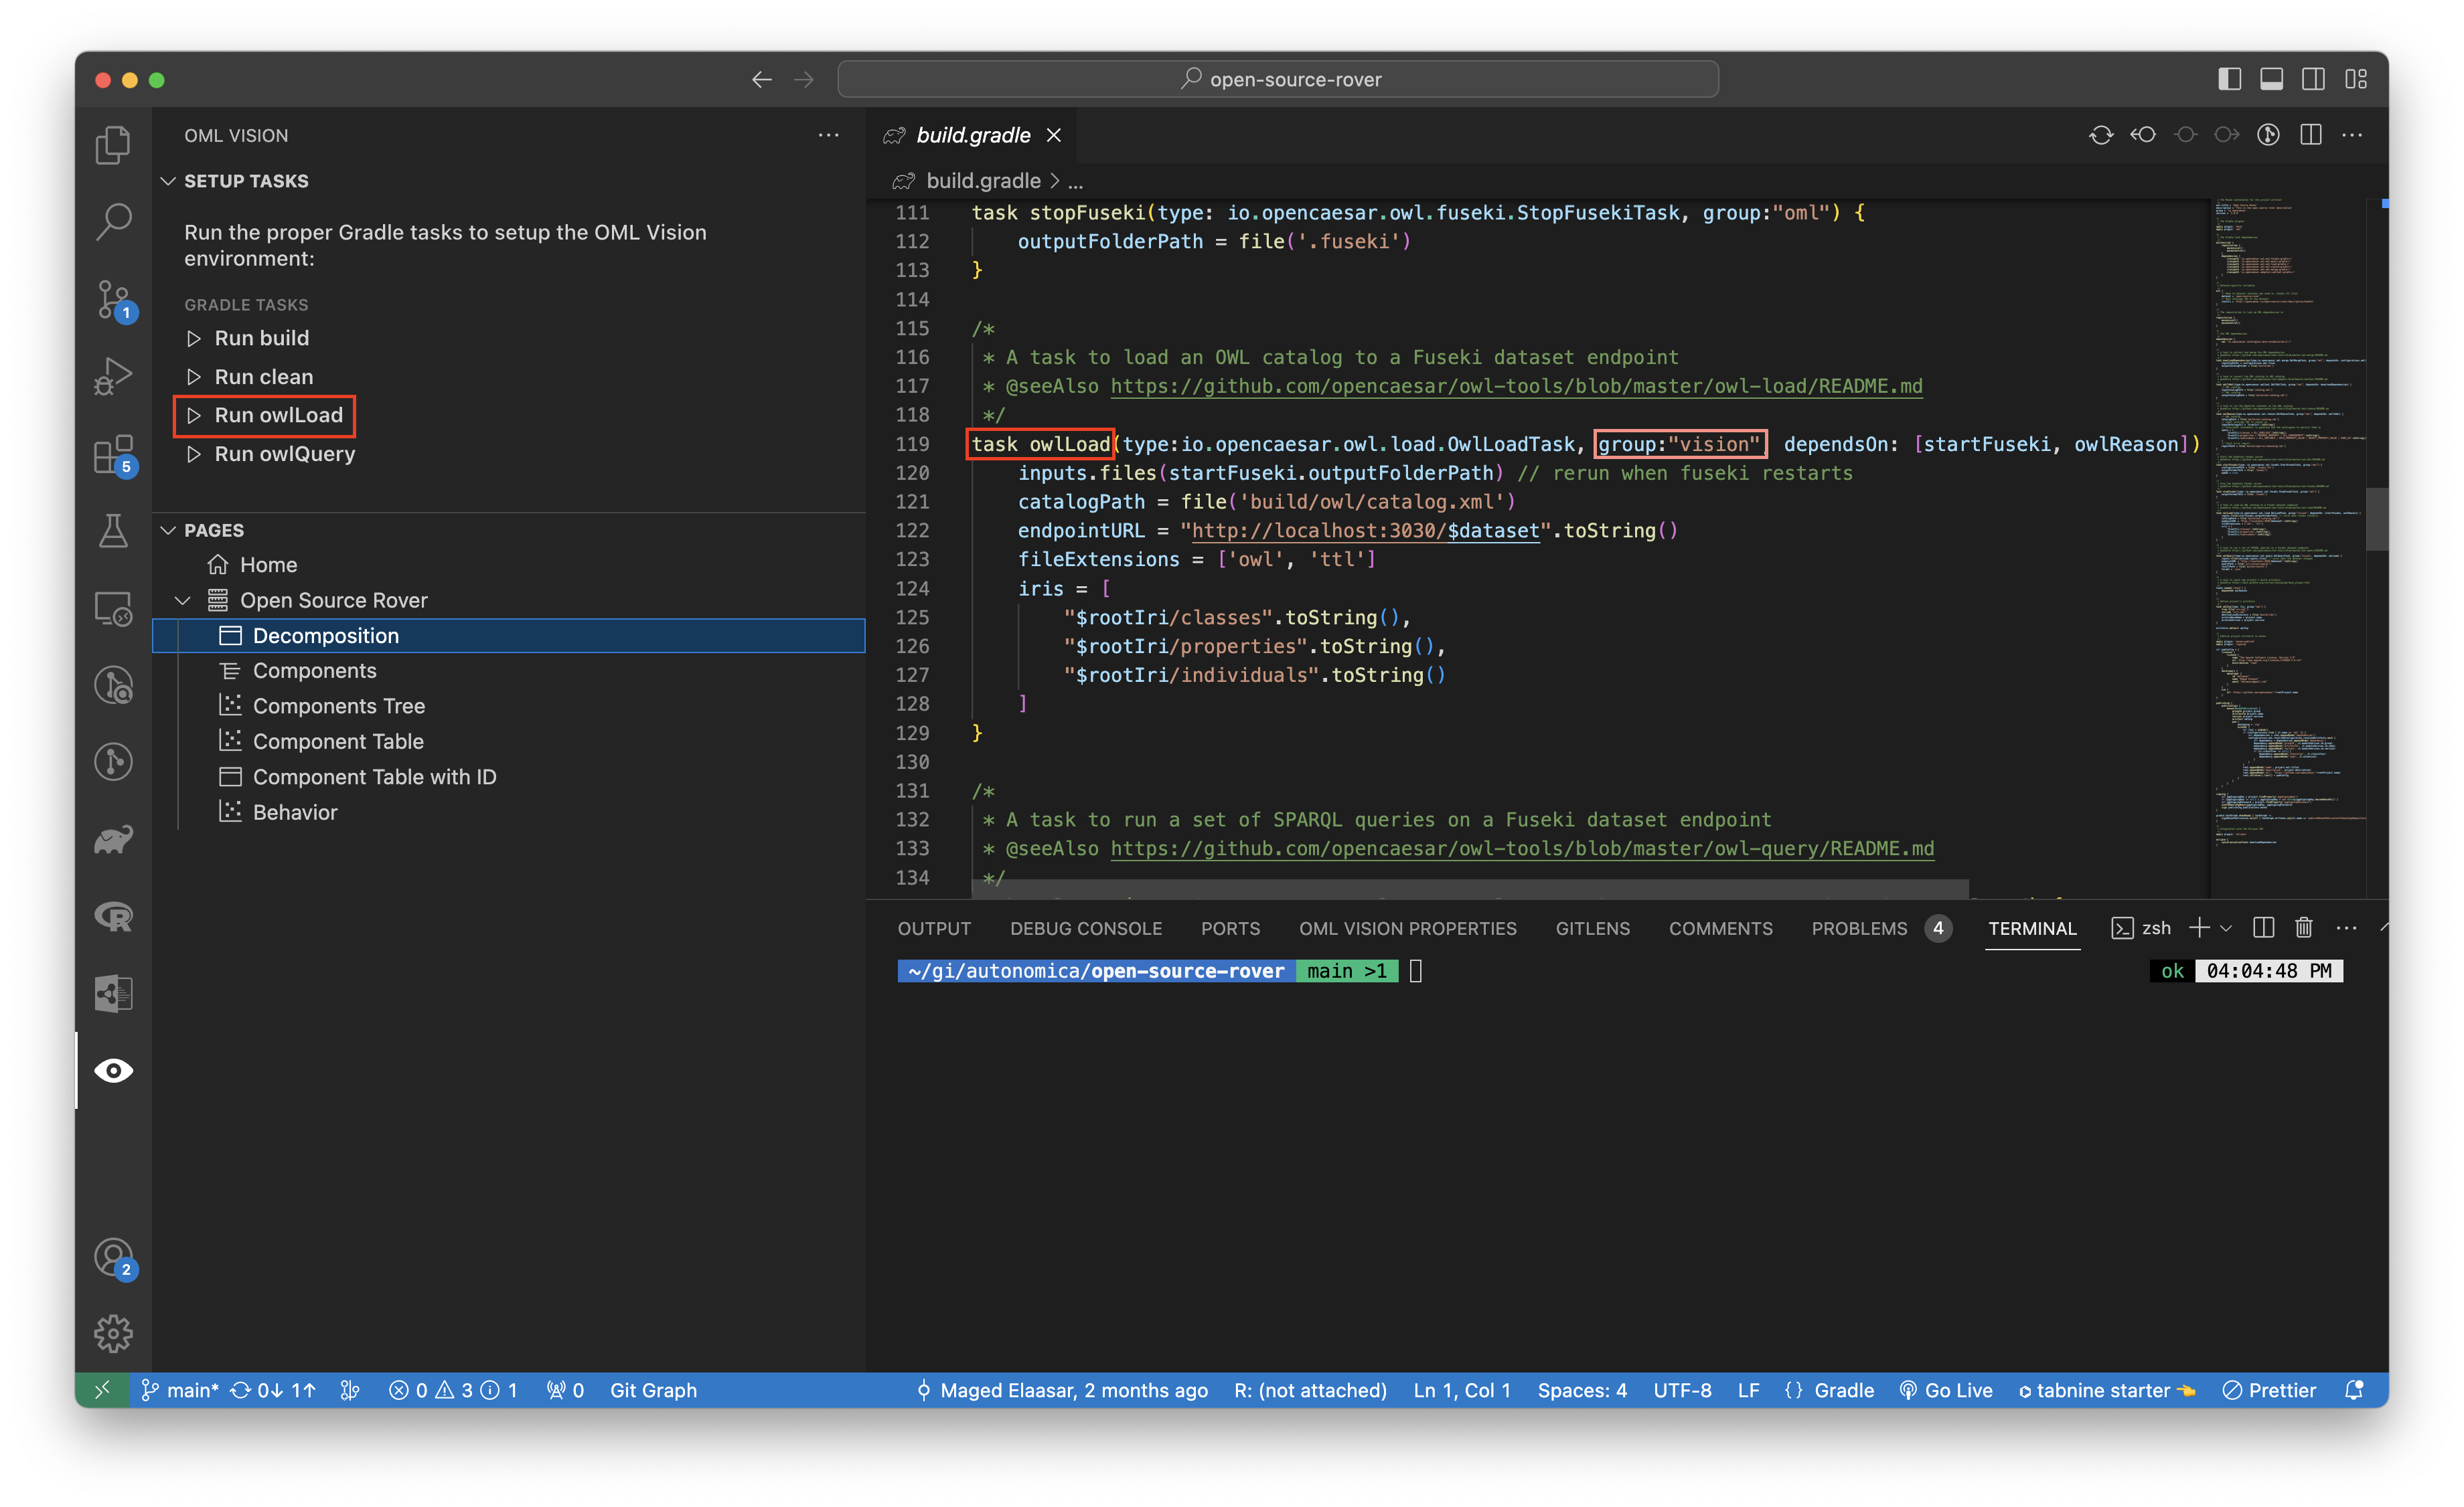This screenshot has height=1507, width=2464.
Task: Open the owl-query README link
Action: click(1522, 849)
